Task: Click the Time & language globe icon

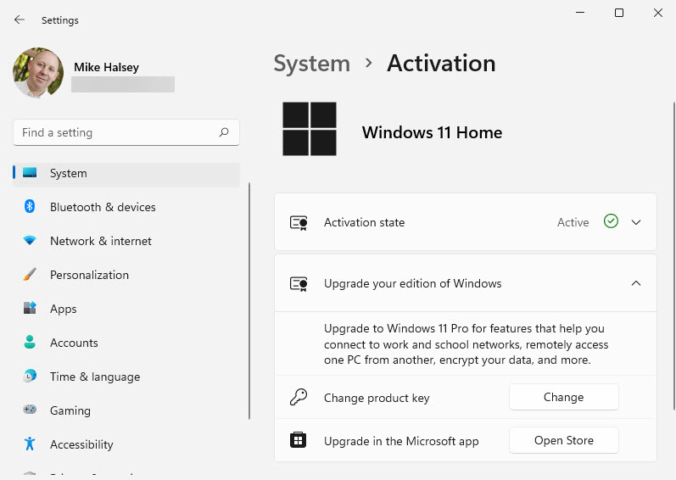Action: tap(30, 377)
